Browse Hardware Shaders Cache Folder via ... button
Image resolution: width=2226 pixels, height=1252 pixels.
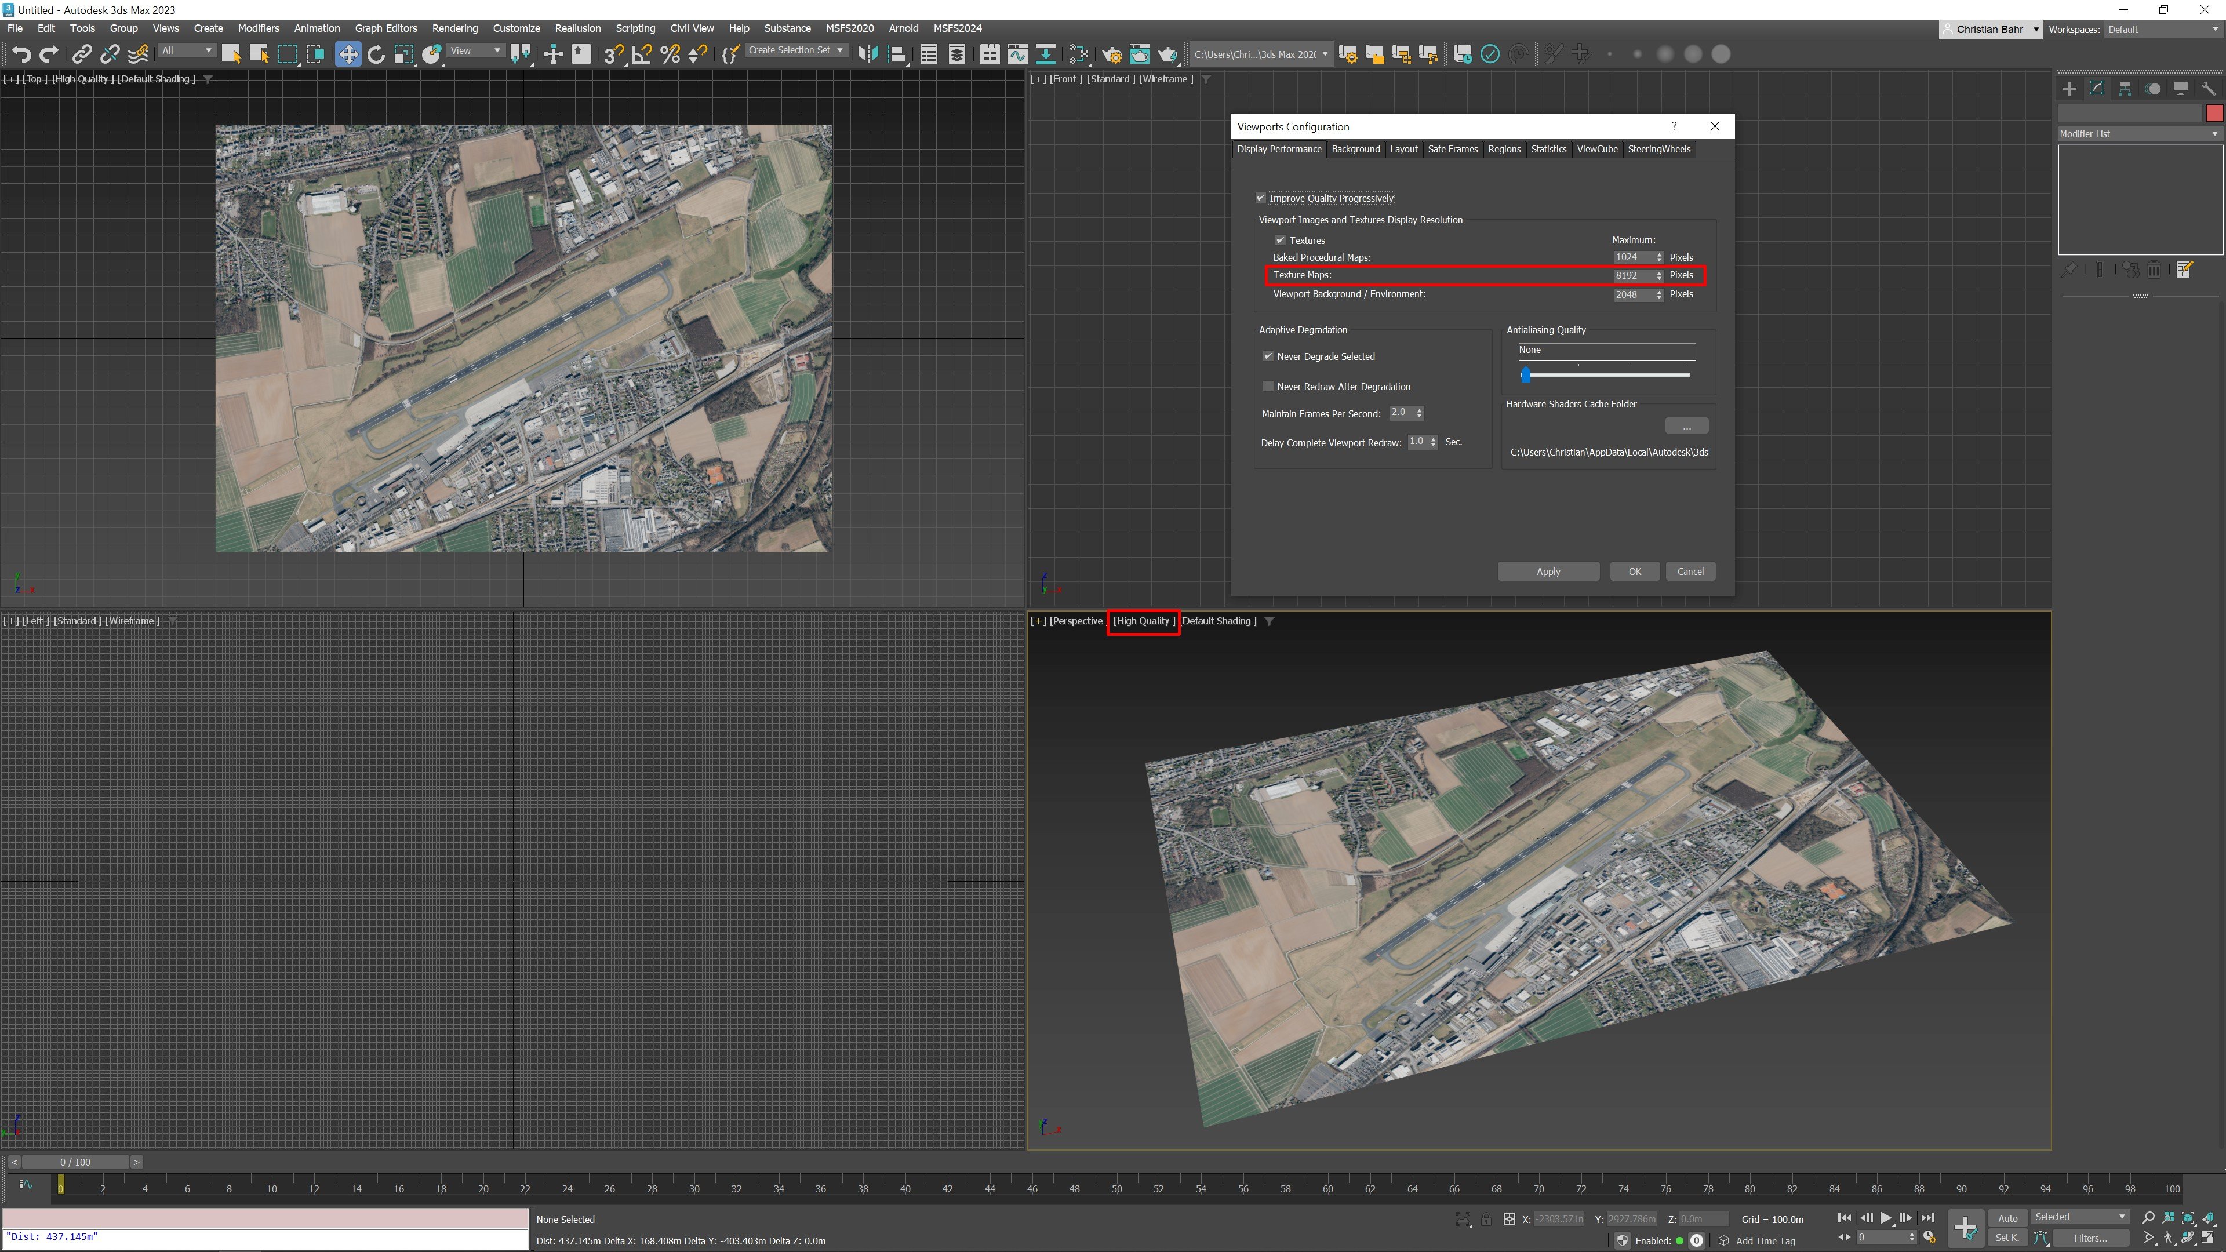(x=1686, y=425)
